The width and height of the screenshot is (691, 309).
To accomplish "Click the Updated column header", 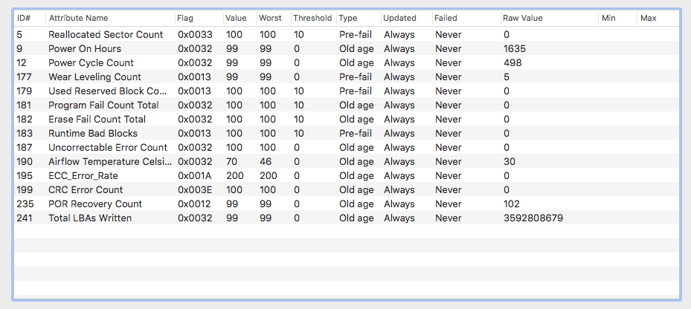I will tap(406, 18).
